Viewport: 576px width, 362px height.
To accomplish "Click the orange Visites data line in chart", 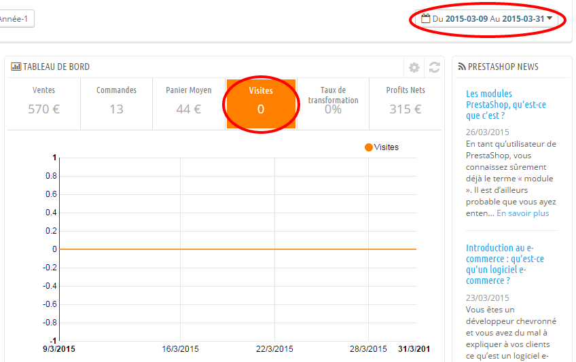I will pyautogui.click(x=238, y=249).
